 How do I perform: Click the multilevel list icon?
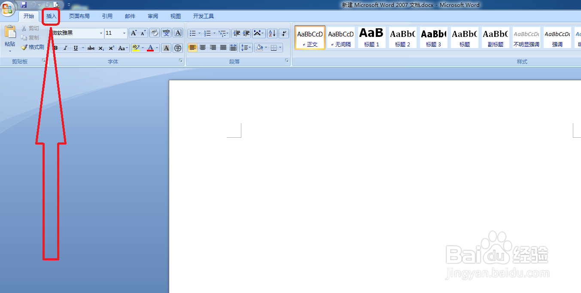click(222, 33)
